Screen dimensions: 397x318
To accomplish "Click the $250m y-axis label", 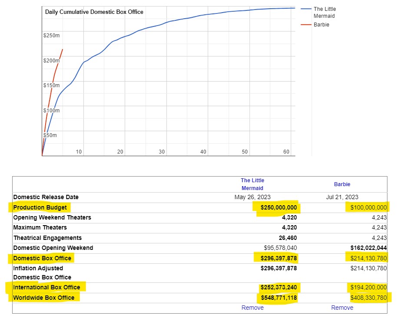I will 51,36.
